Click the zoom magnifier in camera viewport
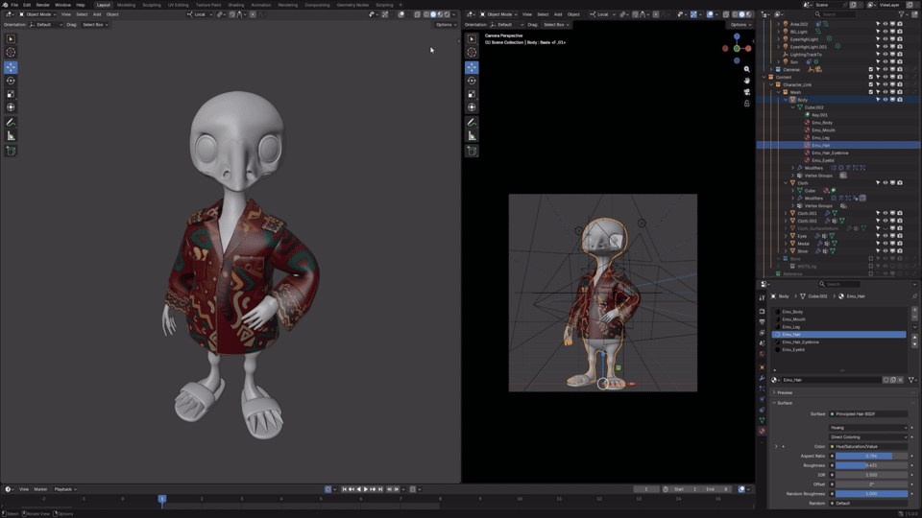Viewport: 922px width, 518px height. [x=747, y=69]
